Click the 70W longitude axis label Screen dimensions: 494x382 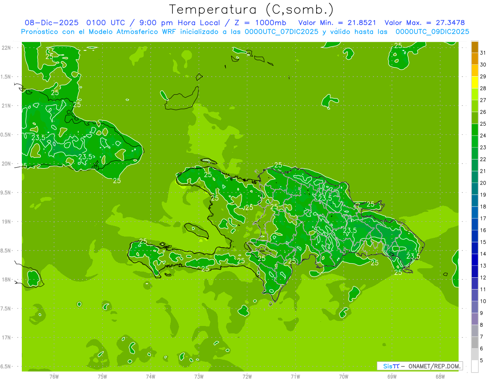(x=344, y=376)
